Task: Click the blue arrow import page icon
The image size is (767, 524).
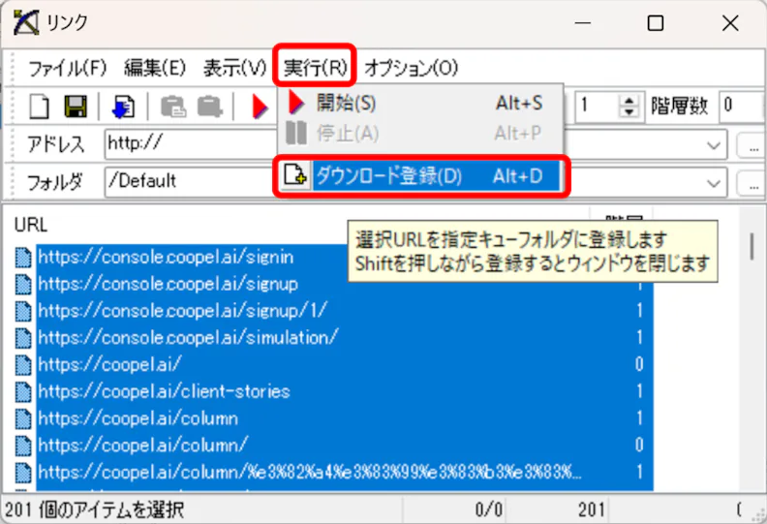Action: (x=123, y=107)
